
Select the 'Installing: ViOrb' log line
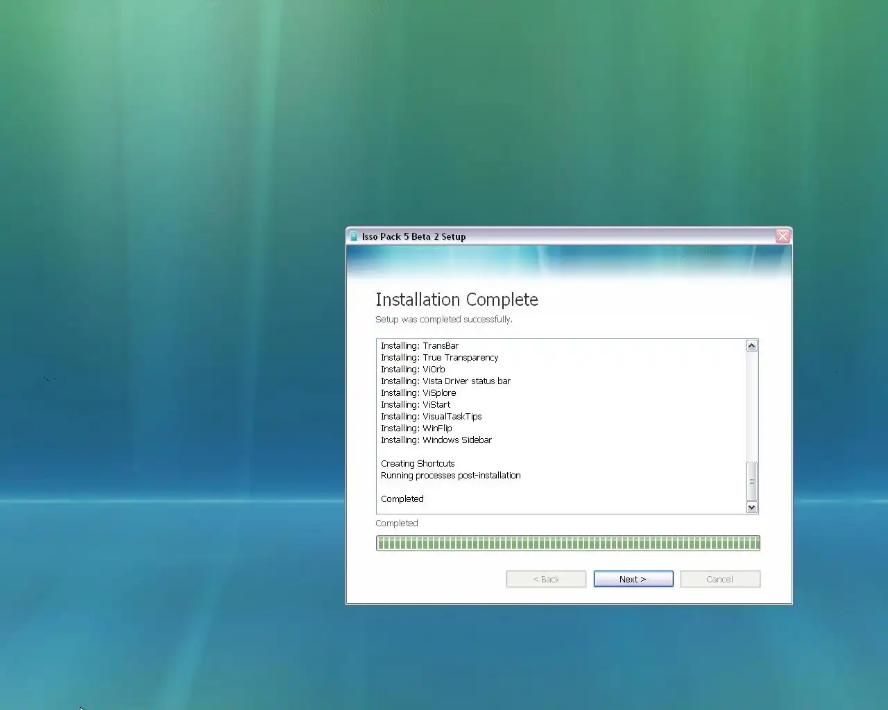coord(413,369)
